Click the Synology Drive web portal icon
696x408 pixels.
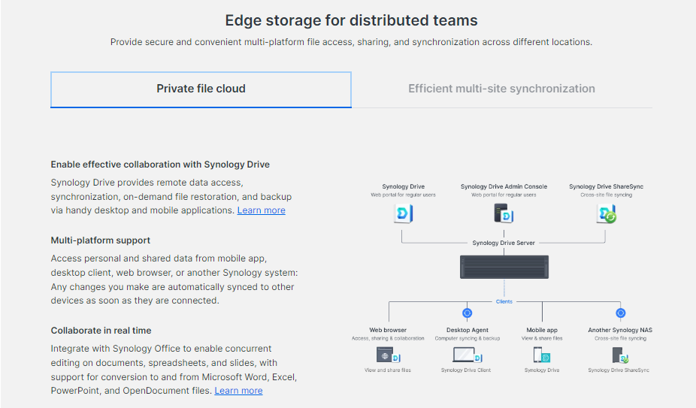(404, 213)
